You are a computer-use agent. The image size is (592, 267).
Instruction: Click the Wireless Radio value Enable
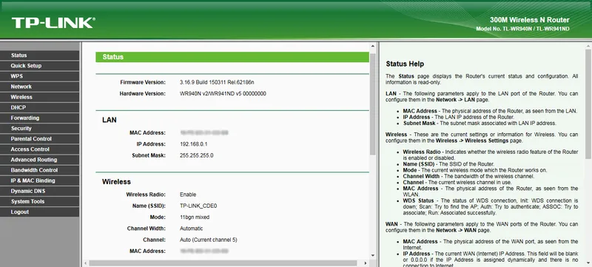point(188,195)
